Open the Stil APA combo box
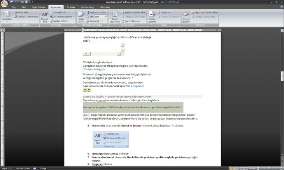This screenshot has width=284, height=170. coord(101,17)
